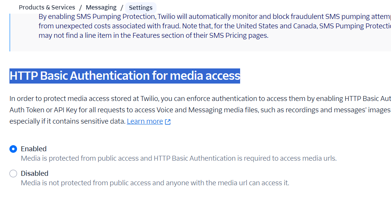
Task: Click the Disabled option label text
Action: pos(35,173)
